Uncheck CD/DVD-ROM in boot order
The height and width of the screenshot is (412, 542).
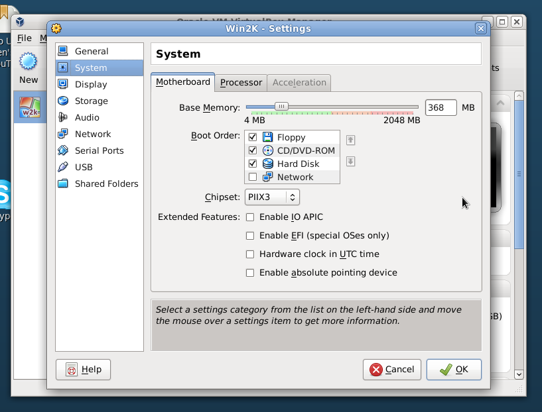[253, 150]
